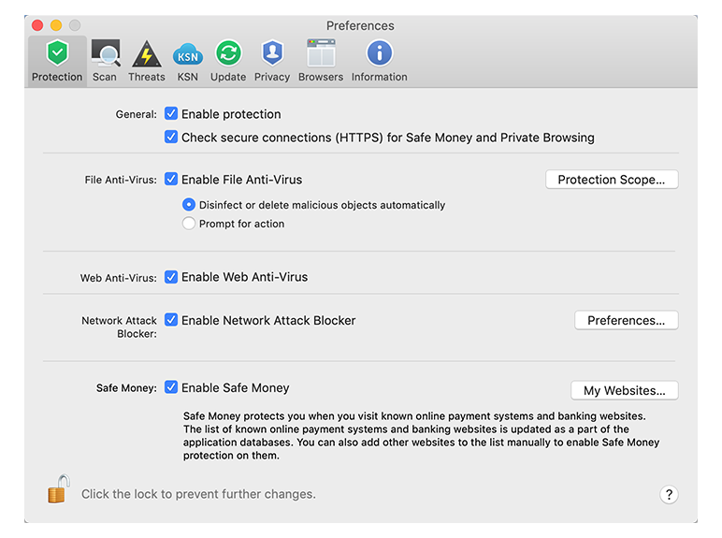Show the Browsers preferences pane

coord(321,61)
